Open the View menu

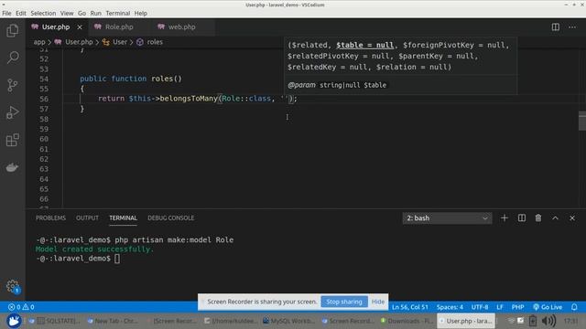67,13
